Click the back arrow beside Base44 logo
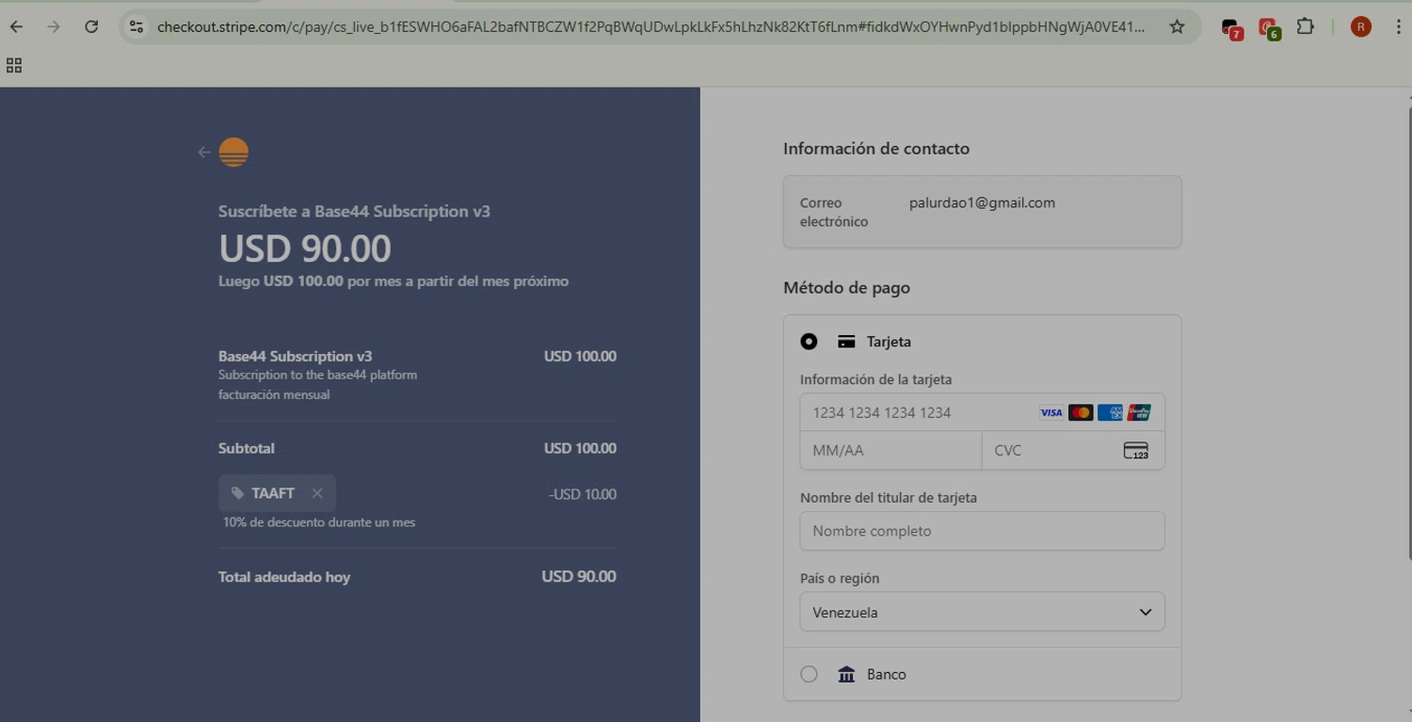1412x722 pixels. 204,152
